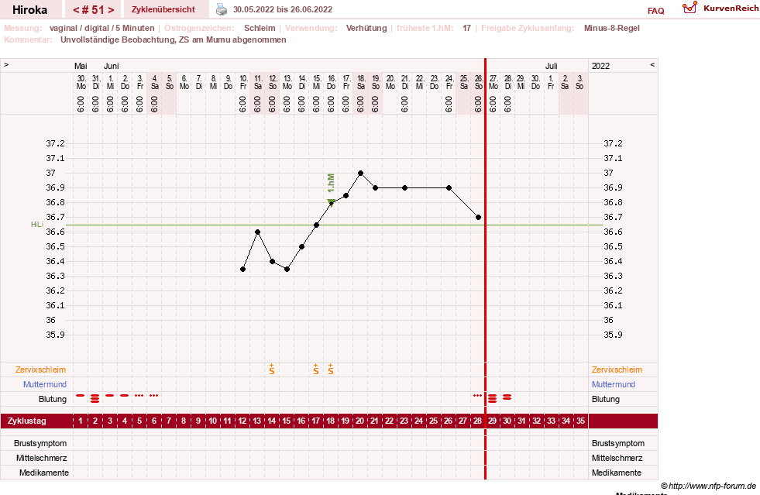
Task: Click the cervical mucus S+ symbol on day 14
Action: tap(272, 369)
